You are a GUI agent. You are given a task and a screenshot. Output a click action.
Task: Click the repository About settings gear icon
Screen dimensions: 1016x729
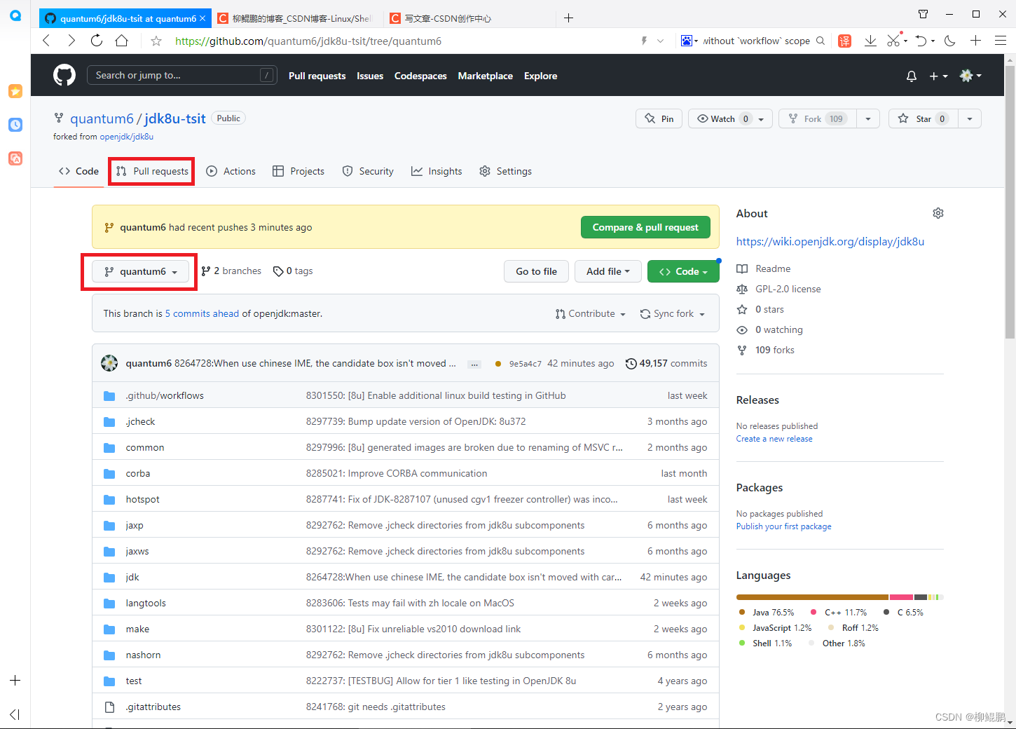click(x=938, y=213)
